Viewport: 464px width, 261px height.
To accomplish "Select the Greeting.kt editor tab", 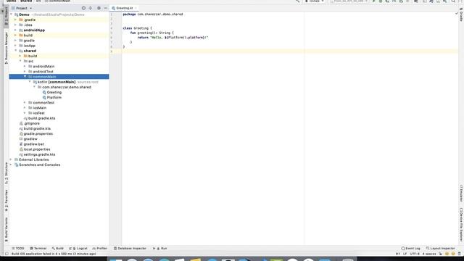I will pyautogui.click(x=124, y=8).
